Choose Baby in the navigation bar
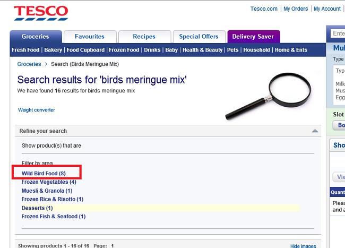The height and width of the screenshot is (248, 345). tap(171, 50)
